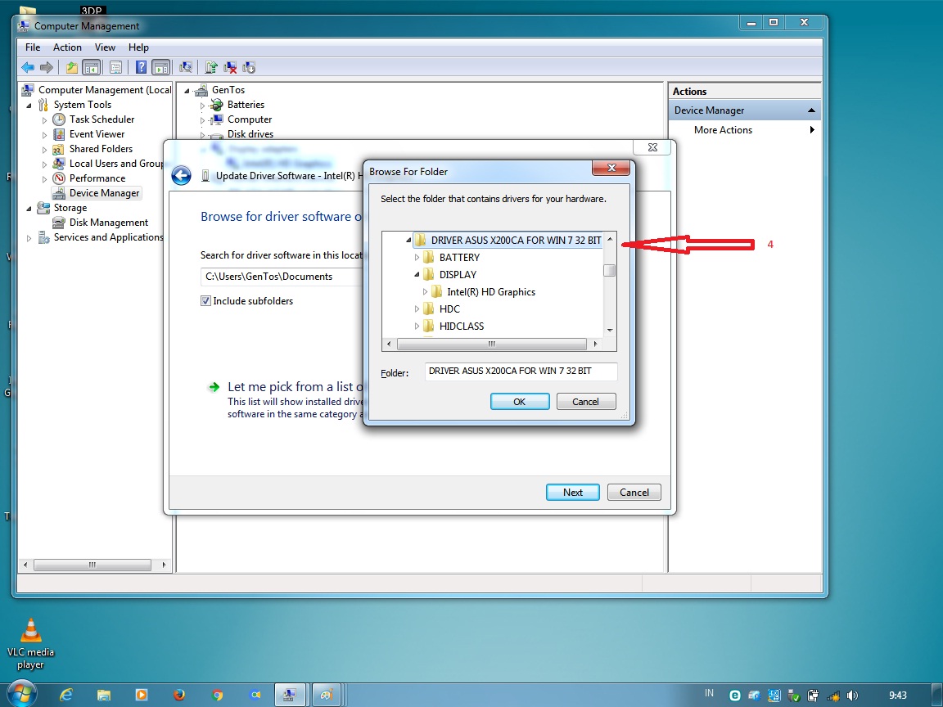The height and width of the screenshot is (707, 943).
Task: Launch Google Chrome from the taskbar
Action: coord(217,695)
